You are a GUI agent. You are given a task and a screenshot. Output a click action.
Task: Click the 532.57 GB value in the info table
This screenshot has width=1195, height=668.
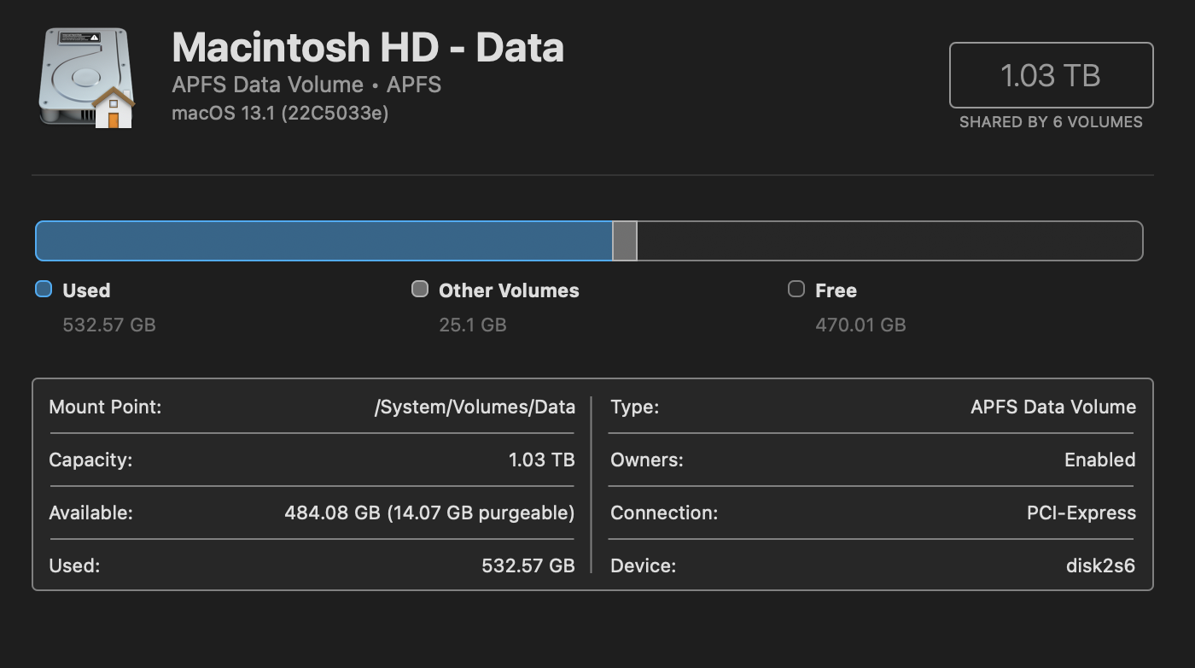[x=528, y=565]
